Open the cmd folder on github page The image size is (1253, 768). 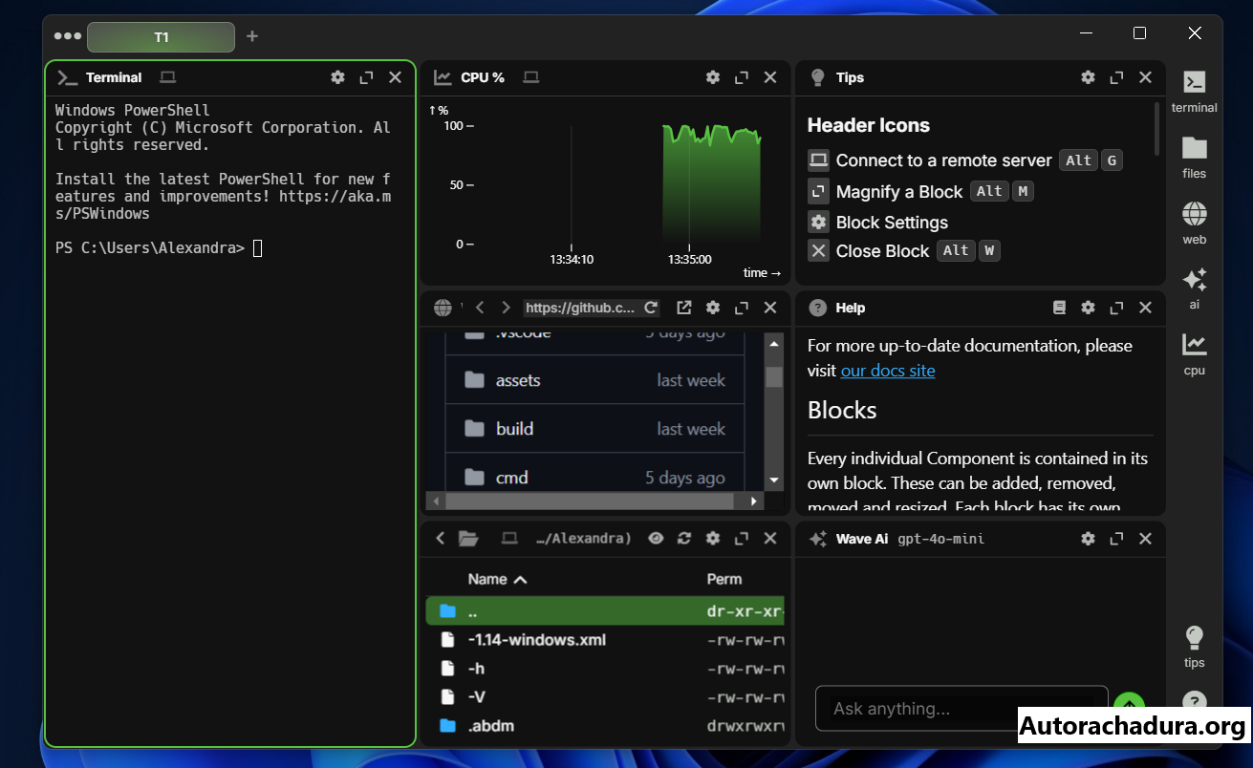[511, 478]
